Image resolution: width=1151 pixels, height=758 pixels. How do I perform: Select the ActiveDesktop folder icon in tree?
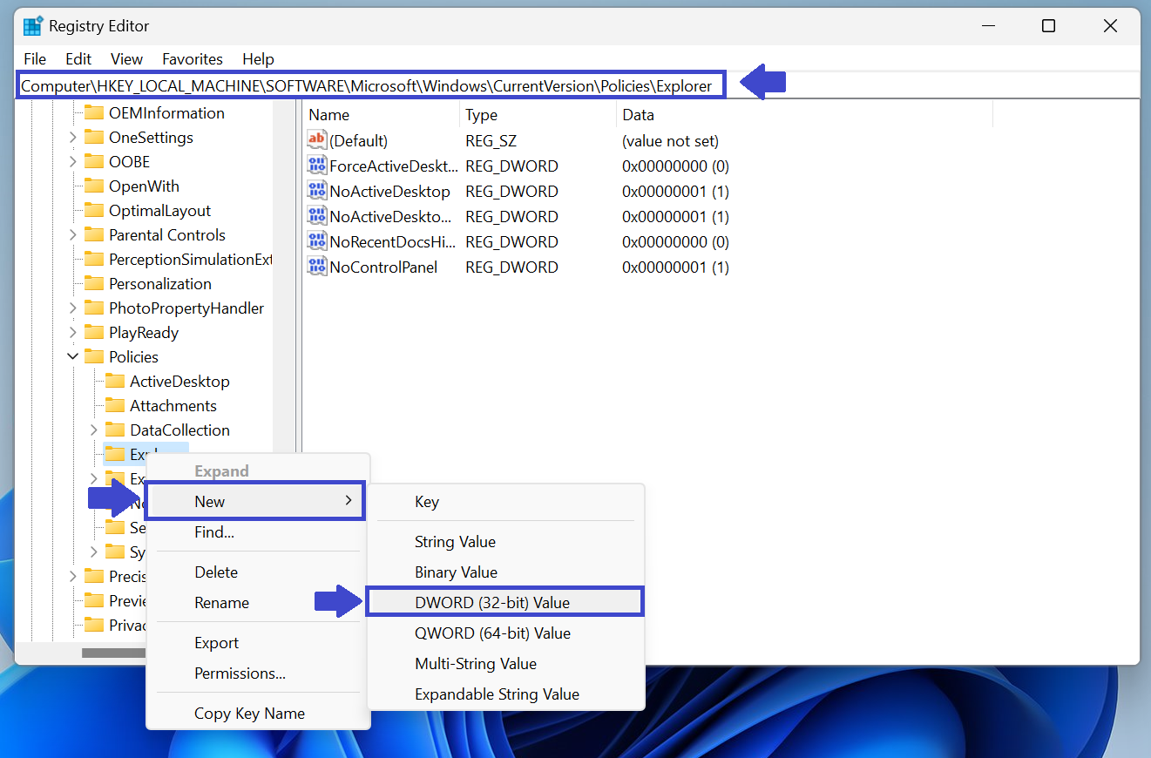tap(115, 382)
